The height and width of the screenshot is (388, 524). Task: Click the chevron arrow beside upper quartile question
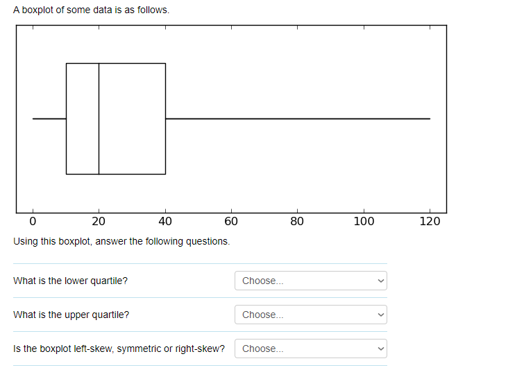click(x=380, y=315)
